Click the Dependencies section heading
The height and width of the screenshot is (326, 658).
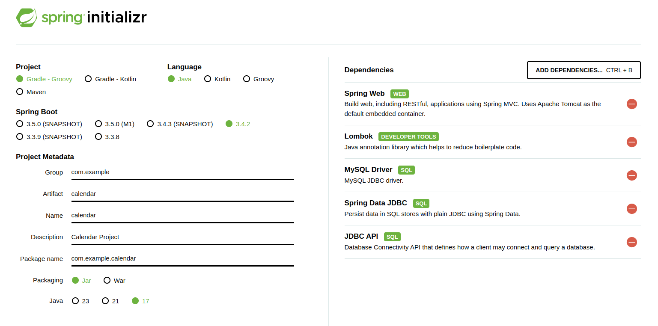pyautogui.click(x=369, y=70)
